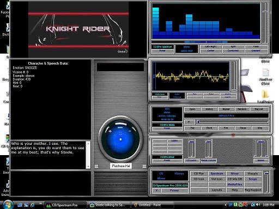Select Combined in spectrum panel
The width and height of the screenshot is (279, 209).
point(233,51)
